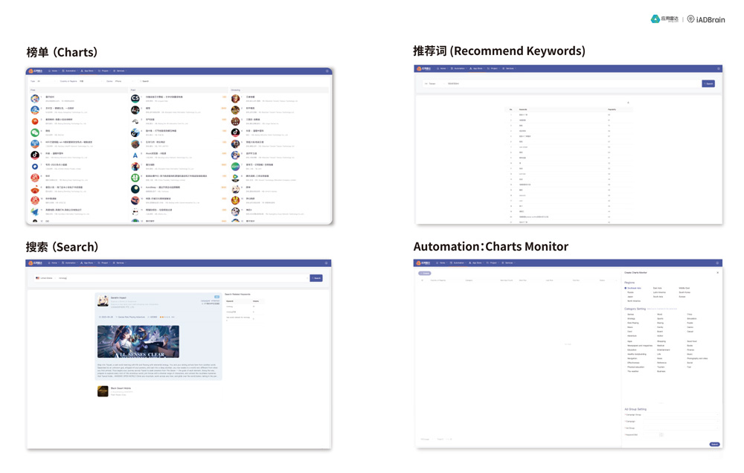Click the blue letter A app icon in Paid chart

coord(135,155)
